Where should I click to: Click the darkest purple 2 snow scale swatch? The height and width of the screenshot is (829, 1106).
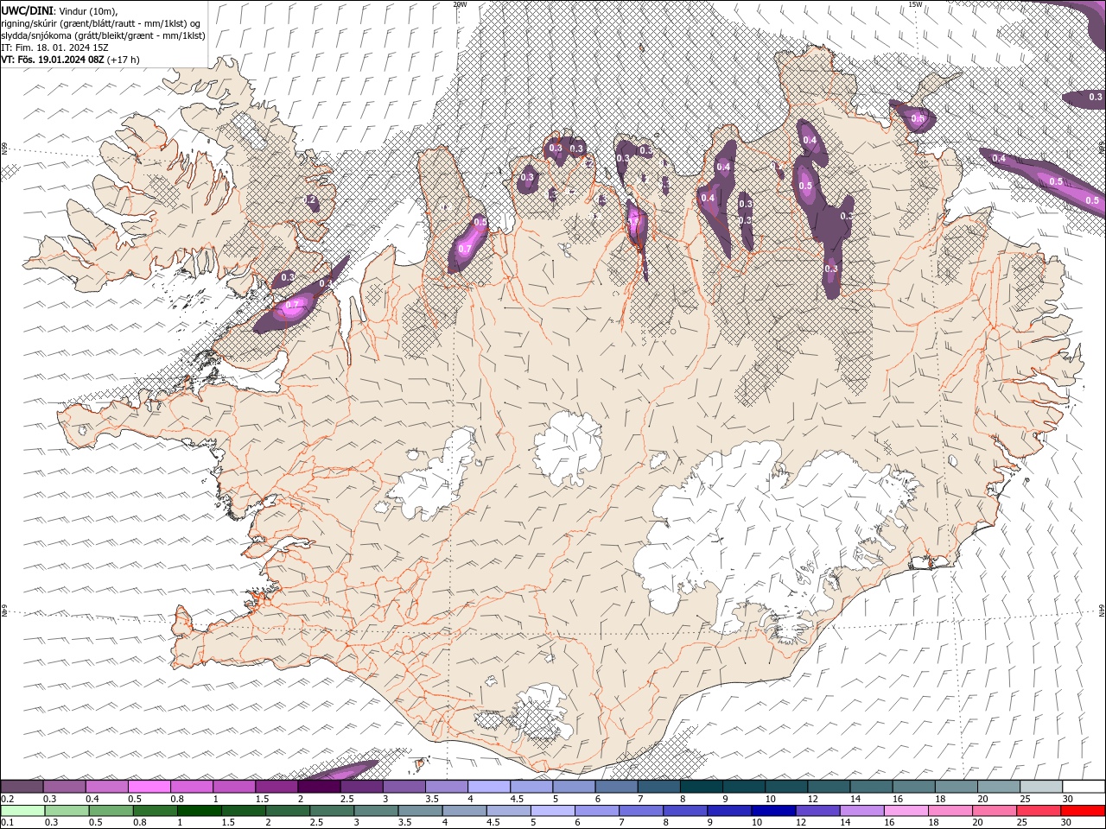319,787
